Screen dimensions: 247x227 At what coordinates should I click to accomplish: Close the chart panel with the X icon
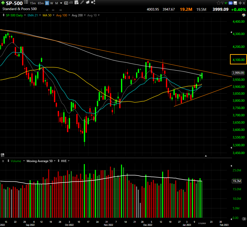pos(244,3)
